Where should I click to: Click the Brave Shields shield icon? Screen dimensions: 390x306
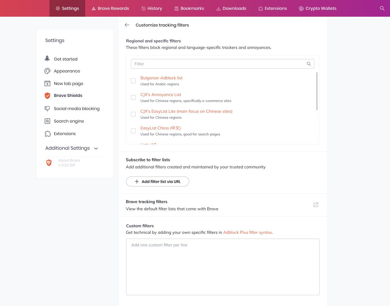tap(47, 95)
